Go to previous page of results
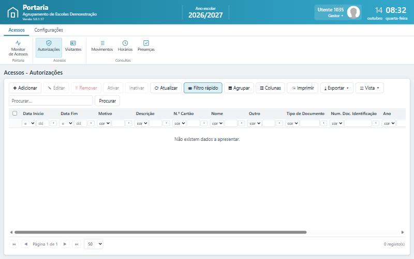 (x=25, y=244)
